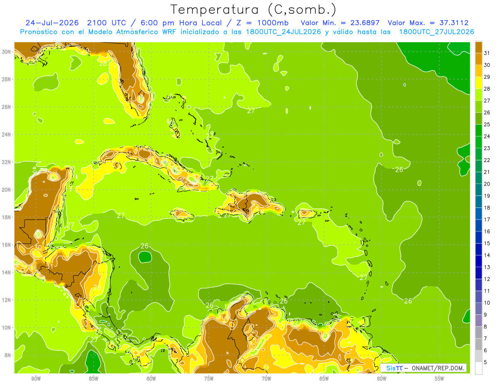
Task: Click the initialization time "1800UTC_24JUL2026"
Action: click(x=283, y=32)
